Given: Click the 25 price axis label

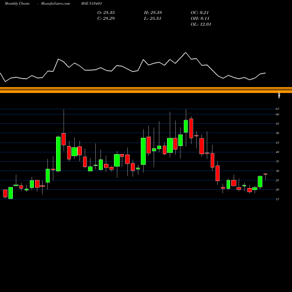Looking at the screenshot, I should [277, 180].
